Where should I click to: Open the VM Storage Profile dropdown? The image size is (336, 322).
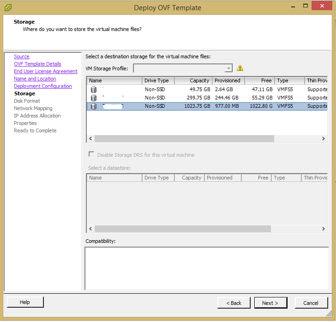[228, 68]
